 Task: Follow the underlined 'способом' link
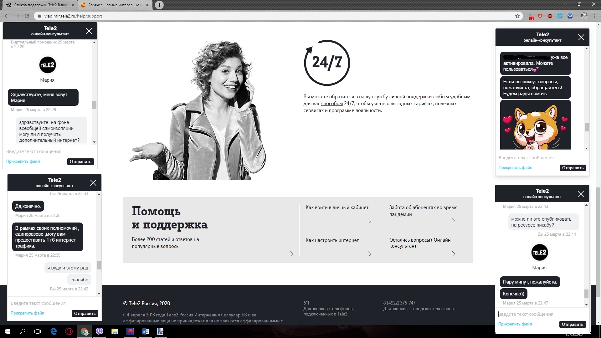click(332, 104)
